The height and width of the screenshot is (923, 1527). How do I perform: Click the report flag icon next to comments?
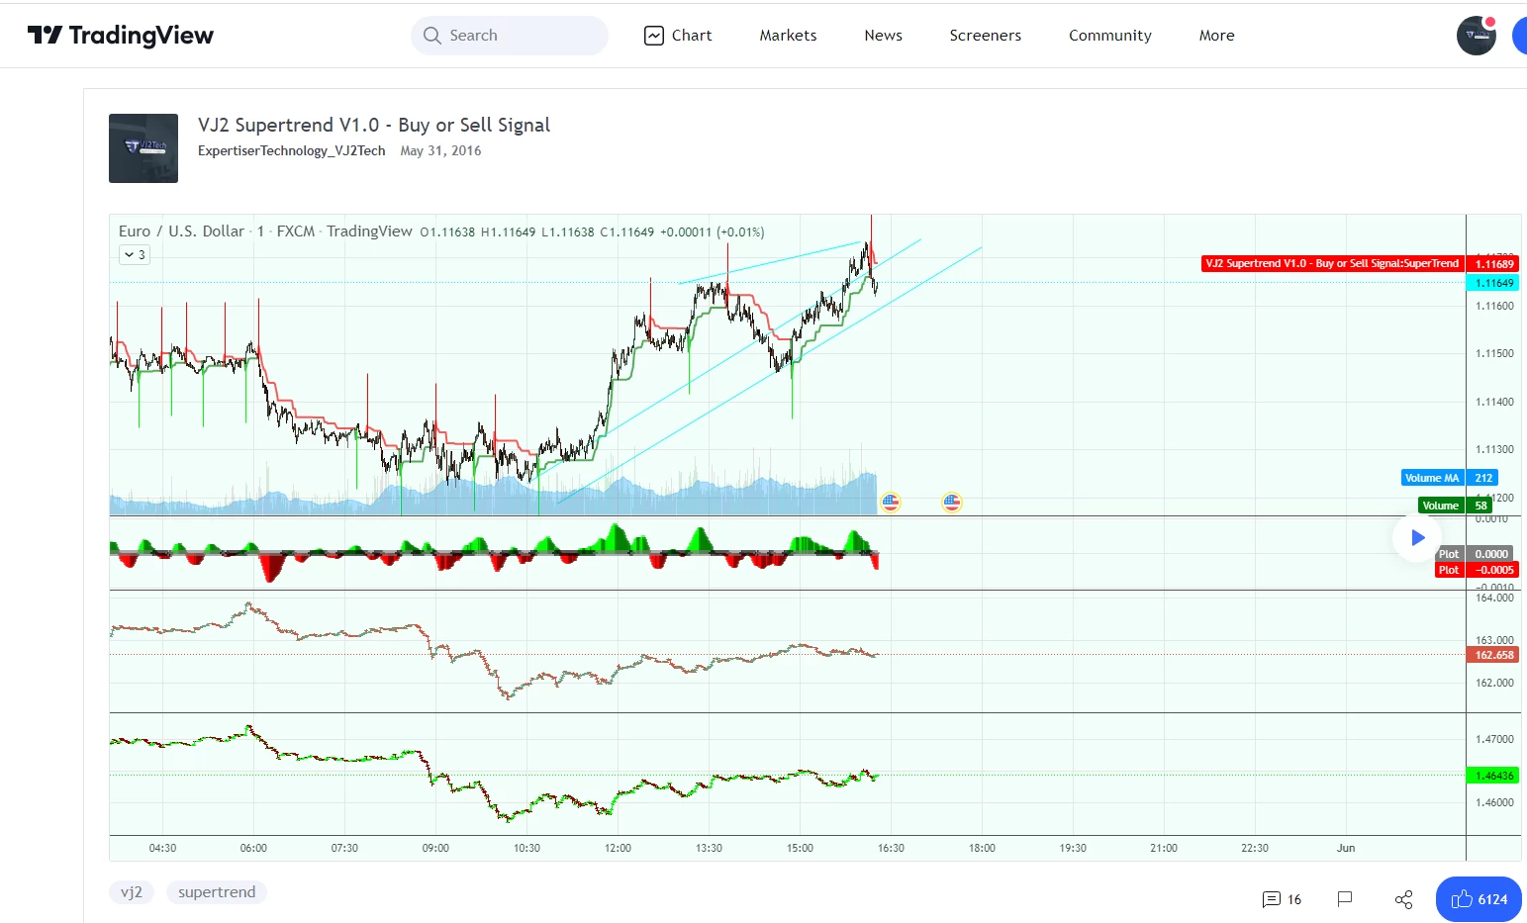point(1344,899)
